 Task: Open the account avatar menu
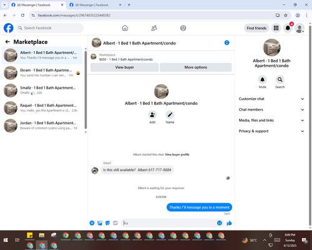click(x=300, y=28)
